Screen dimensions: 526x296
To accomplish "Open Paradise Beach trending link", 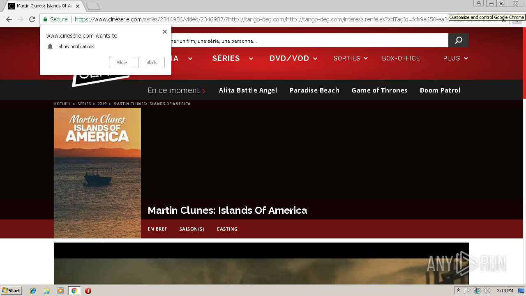I will tap(314, 90).
